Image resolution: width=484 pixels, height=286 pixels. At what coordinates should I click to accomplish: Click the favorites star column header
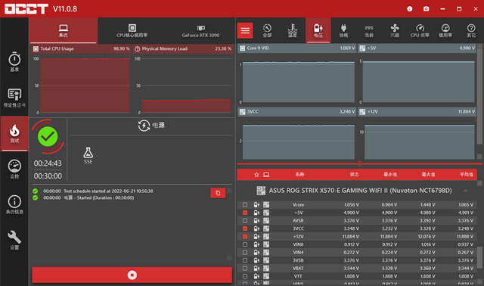256,175
